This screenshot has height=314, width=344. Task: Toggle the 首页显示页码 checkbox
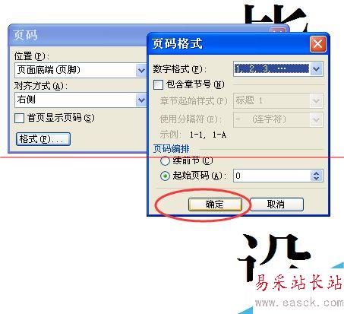[20, 119]
